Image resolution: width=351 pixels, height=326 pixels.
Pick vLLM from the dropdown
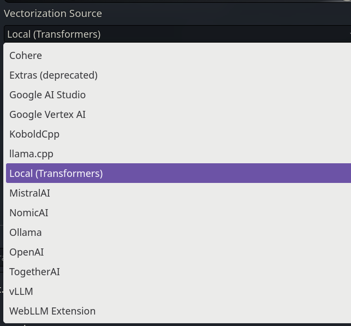pyautogui.click(x=21, y=292)
